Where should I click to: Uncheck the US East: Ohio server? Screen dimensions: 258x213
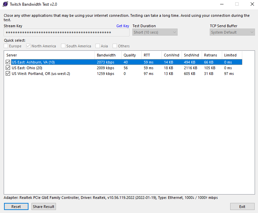8,68
